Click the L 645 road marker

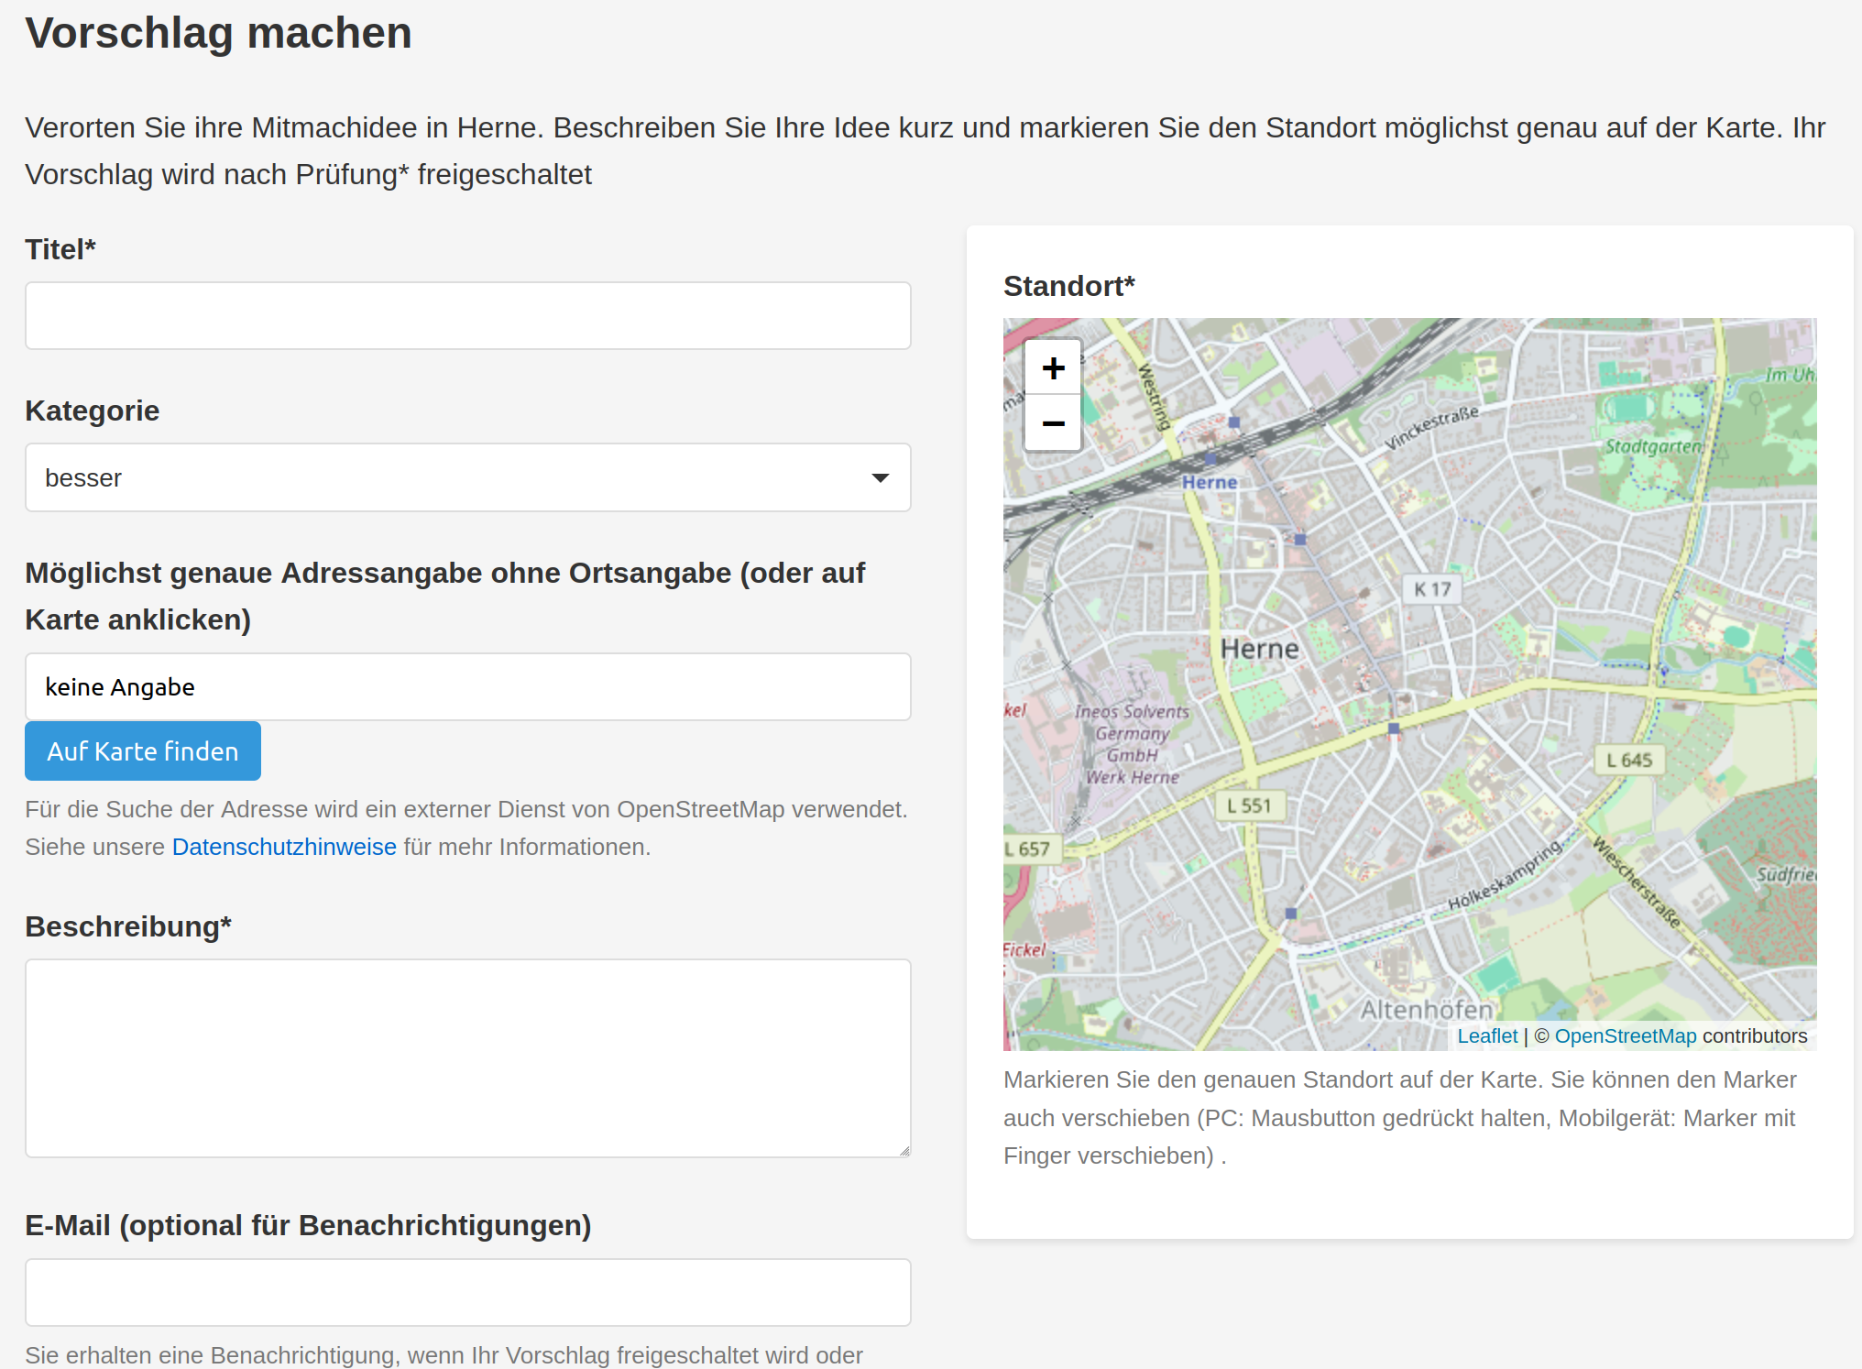point(1628,760)
